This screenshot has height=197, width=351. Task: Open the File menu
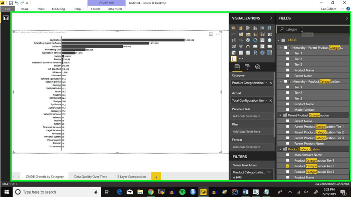tap(8, 9)
